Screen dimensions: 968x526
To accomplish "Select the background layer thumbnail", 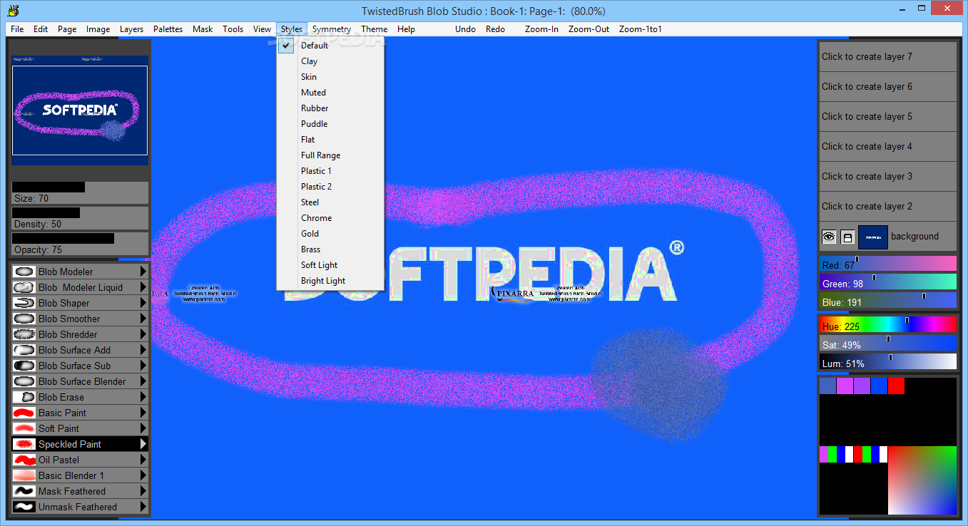I will (872, 237).
